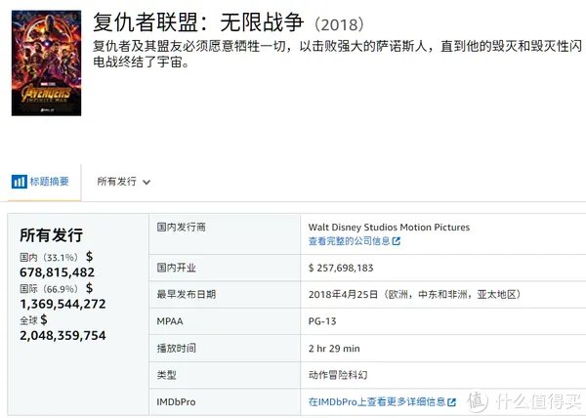Click Walt Disney Studios Motion Pictures
586x418 pixels.
(389, 228)
